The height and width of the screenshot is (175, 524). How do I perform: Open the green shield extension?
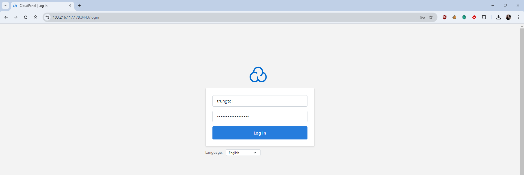coord(464,17)
